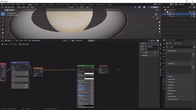Image resolution: width=196 pixels, height=110 pixels.
Task: Select the Cursor tool in viewport toolbar
Action: click(3, 18)
